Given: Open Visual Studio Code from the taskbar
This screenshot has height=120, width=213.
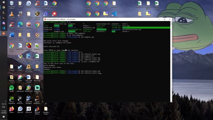Looking at the screenshot, I should pos(4,28).
